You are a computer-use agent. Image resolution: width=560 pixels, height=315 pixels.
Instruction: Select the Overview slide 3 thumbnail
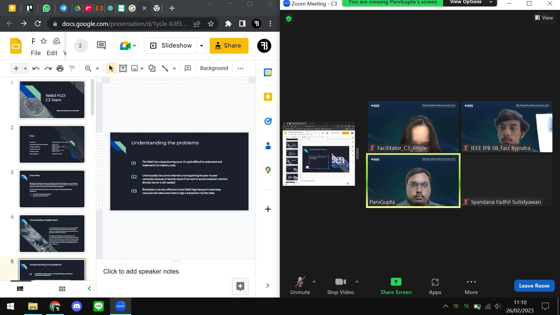coord(52,189)
